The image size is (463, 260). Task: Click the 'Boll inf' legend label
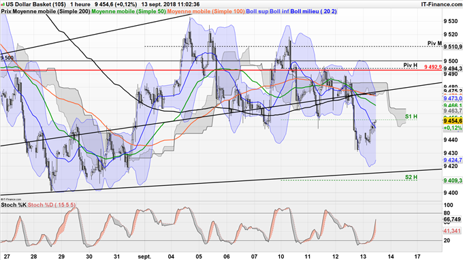point(279,11)
